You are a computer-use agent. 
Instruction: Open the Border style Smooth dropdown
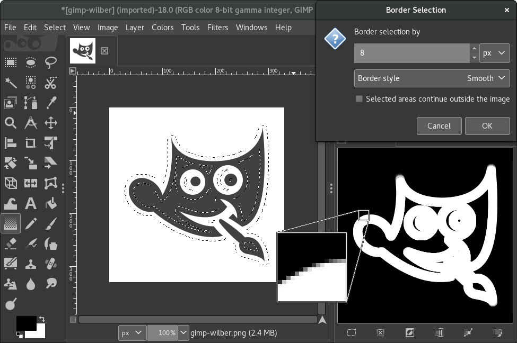click(432, 78)
